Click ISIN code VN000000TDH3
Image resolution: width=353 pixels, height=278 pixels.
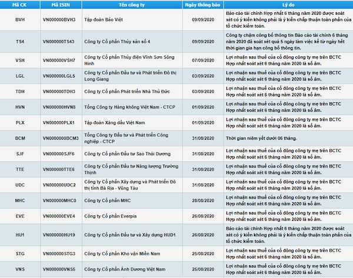(x=59, y=91)
